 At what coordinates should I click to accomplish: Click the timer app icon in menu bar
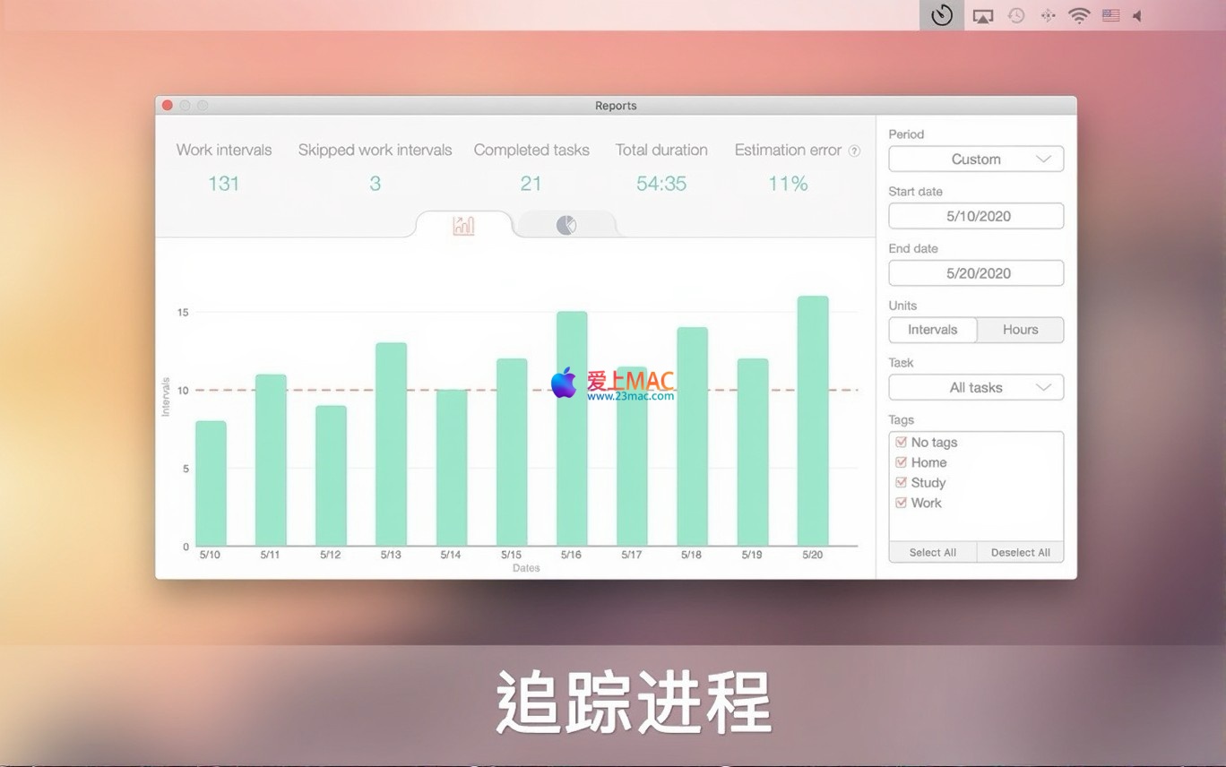click(941, 15)
